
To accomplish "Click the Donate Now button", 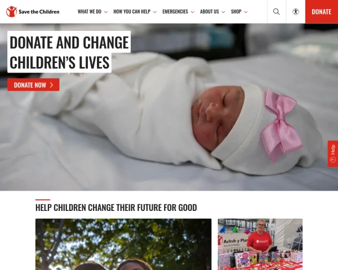I will coord(33,85).
